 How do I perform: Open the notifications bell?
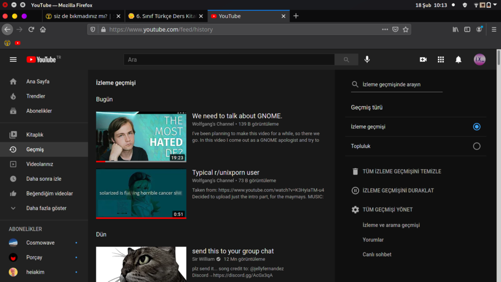[x=459, y=60]
